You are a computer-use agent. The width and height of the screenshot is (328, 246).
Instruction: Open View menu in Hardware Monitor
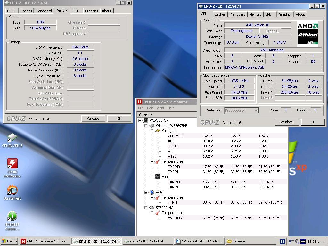click(x=160, y=108)
